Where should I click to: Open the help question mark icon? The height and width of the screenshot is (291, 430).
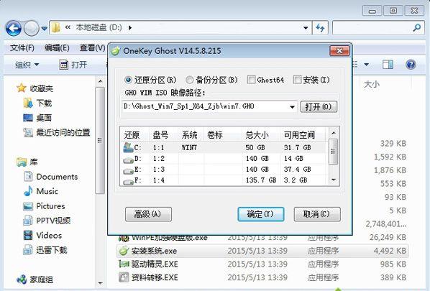coord(411,65)
